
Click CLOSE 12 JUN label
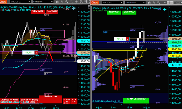coord(70,56)
